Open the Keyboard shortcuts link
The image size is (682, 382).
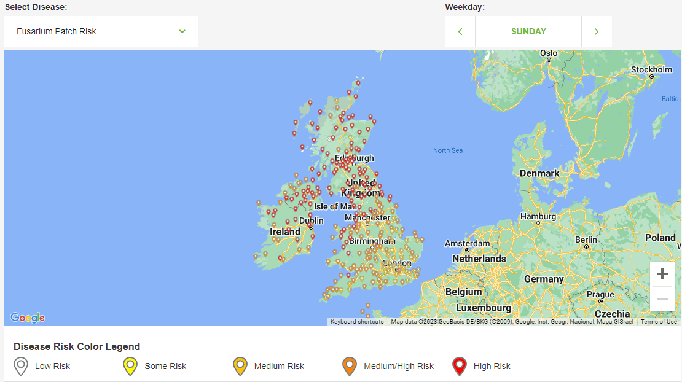tap(356, 321)
